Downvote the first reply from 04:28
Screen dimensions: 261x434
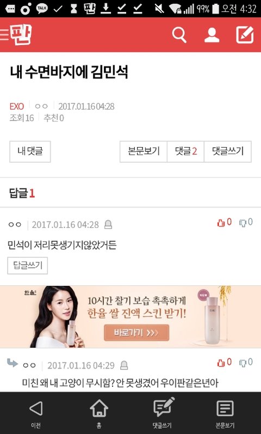click(x=246, y=222)
